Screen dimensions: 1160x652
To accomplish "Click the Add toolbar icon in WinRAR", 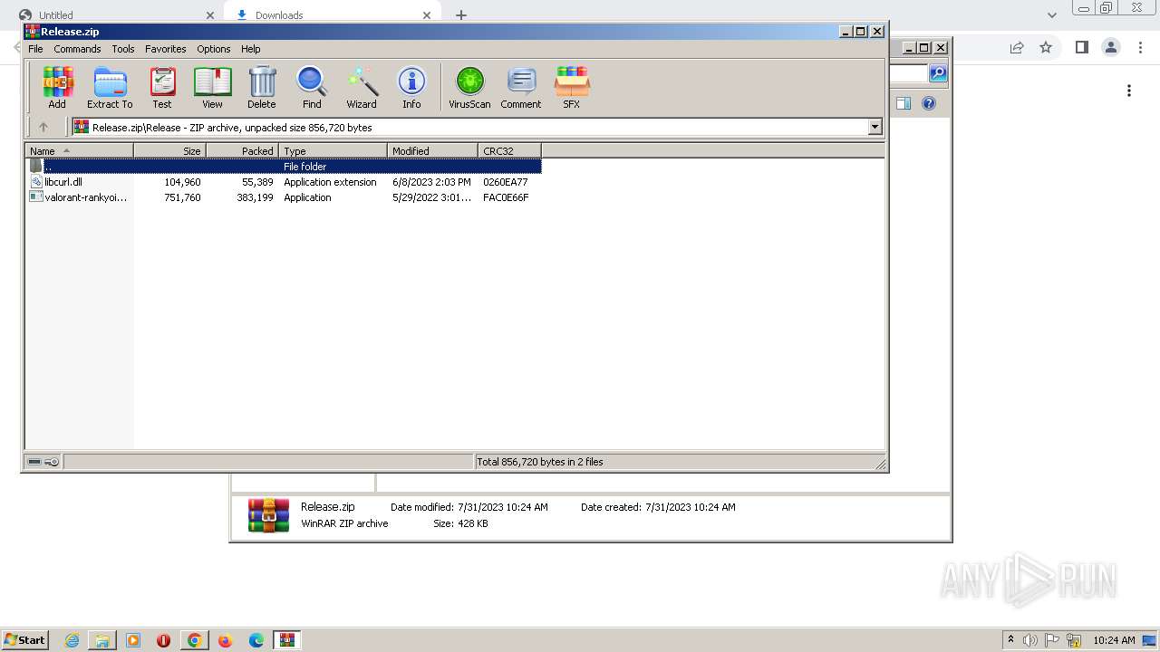I will 57,87.
